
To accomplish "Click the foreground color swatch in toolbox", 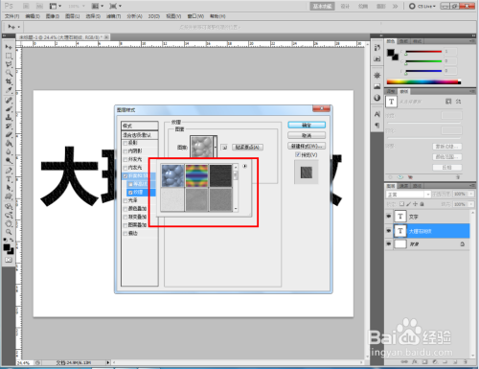I will click(7, 247).
